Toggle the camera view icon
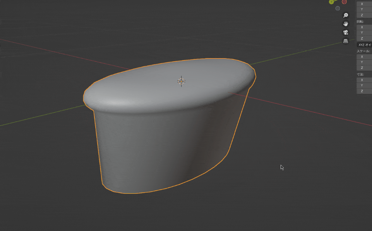 coord(346,32)
